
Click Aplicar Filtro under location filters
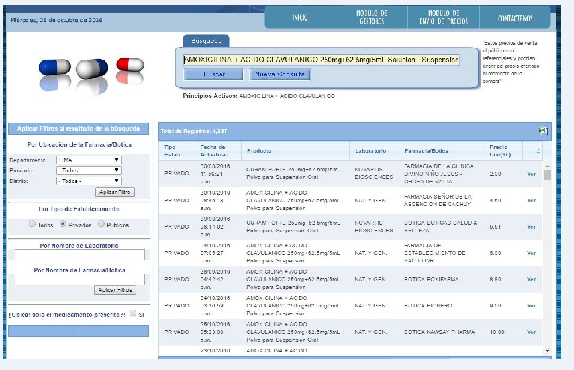pyautogui.click(x=114, y=193)
